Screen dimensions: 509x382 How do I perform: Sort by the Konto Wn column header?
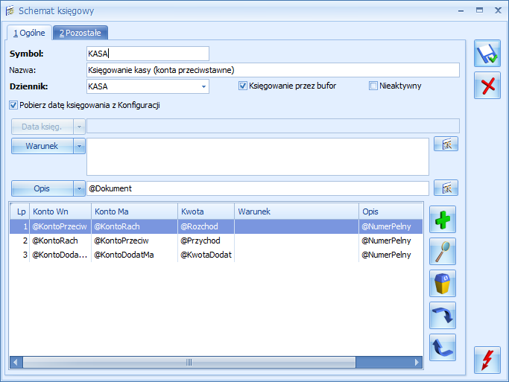click(60, 211)
